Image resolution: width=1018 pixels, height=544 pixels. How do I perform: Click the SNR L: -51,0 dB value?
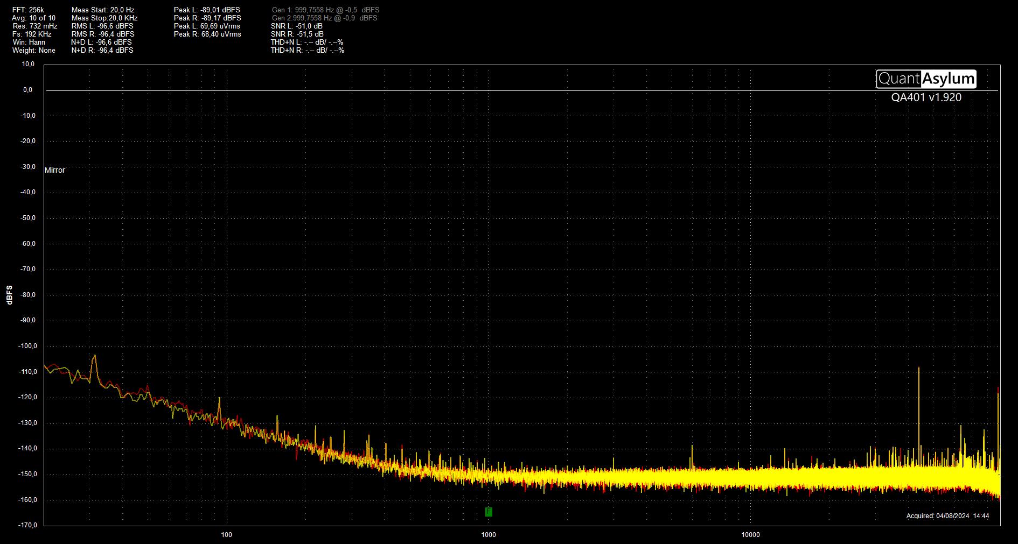[297, 26]
